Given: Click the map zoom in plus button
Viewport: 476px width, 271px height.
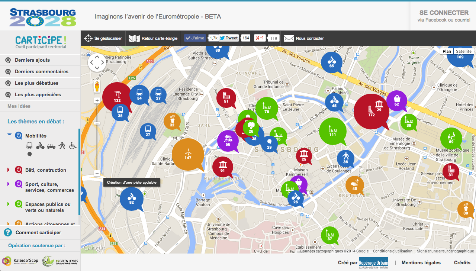Looking at the screenshot, I should click(97, 100).
